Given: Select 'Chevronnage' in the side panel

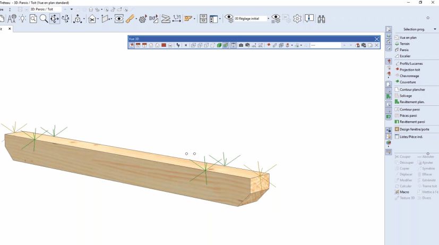Looking at the screenshot, I should click(409, 75).
